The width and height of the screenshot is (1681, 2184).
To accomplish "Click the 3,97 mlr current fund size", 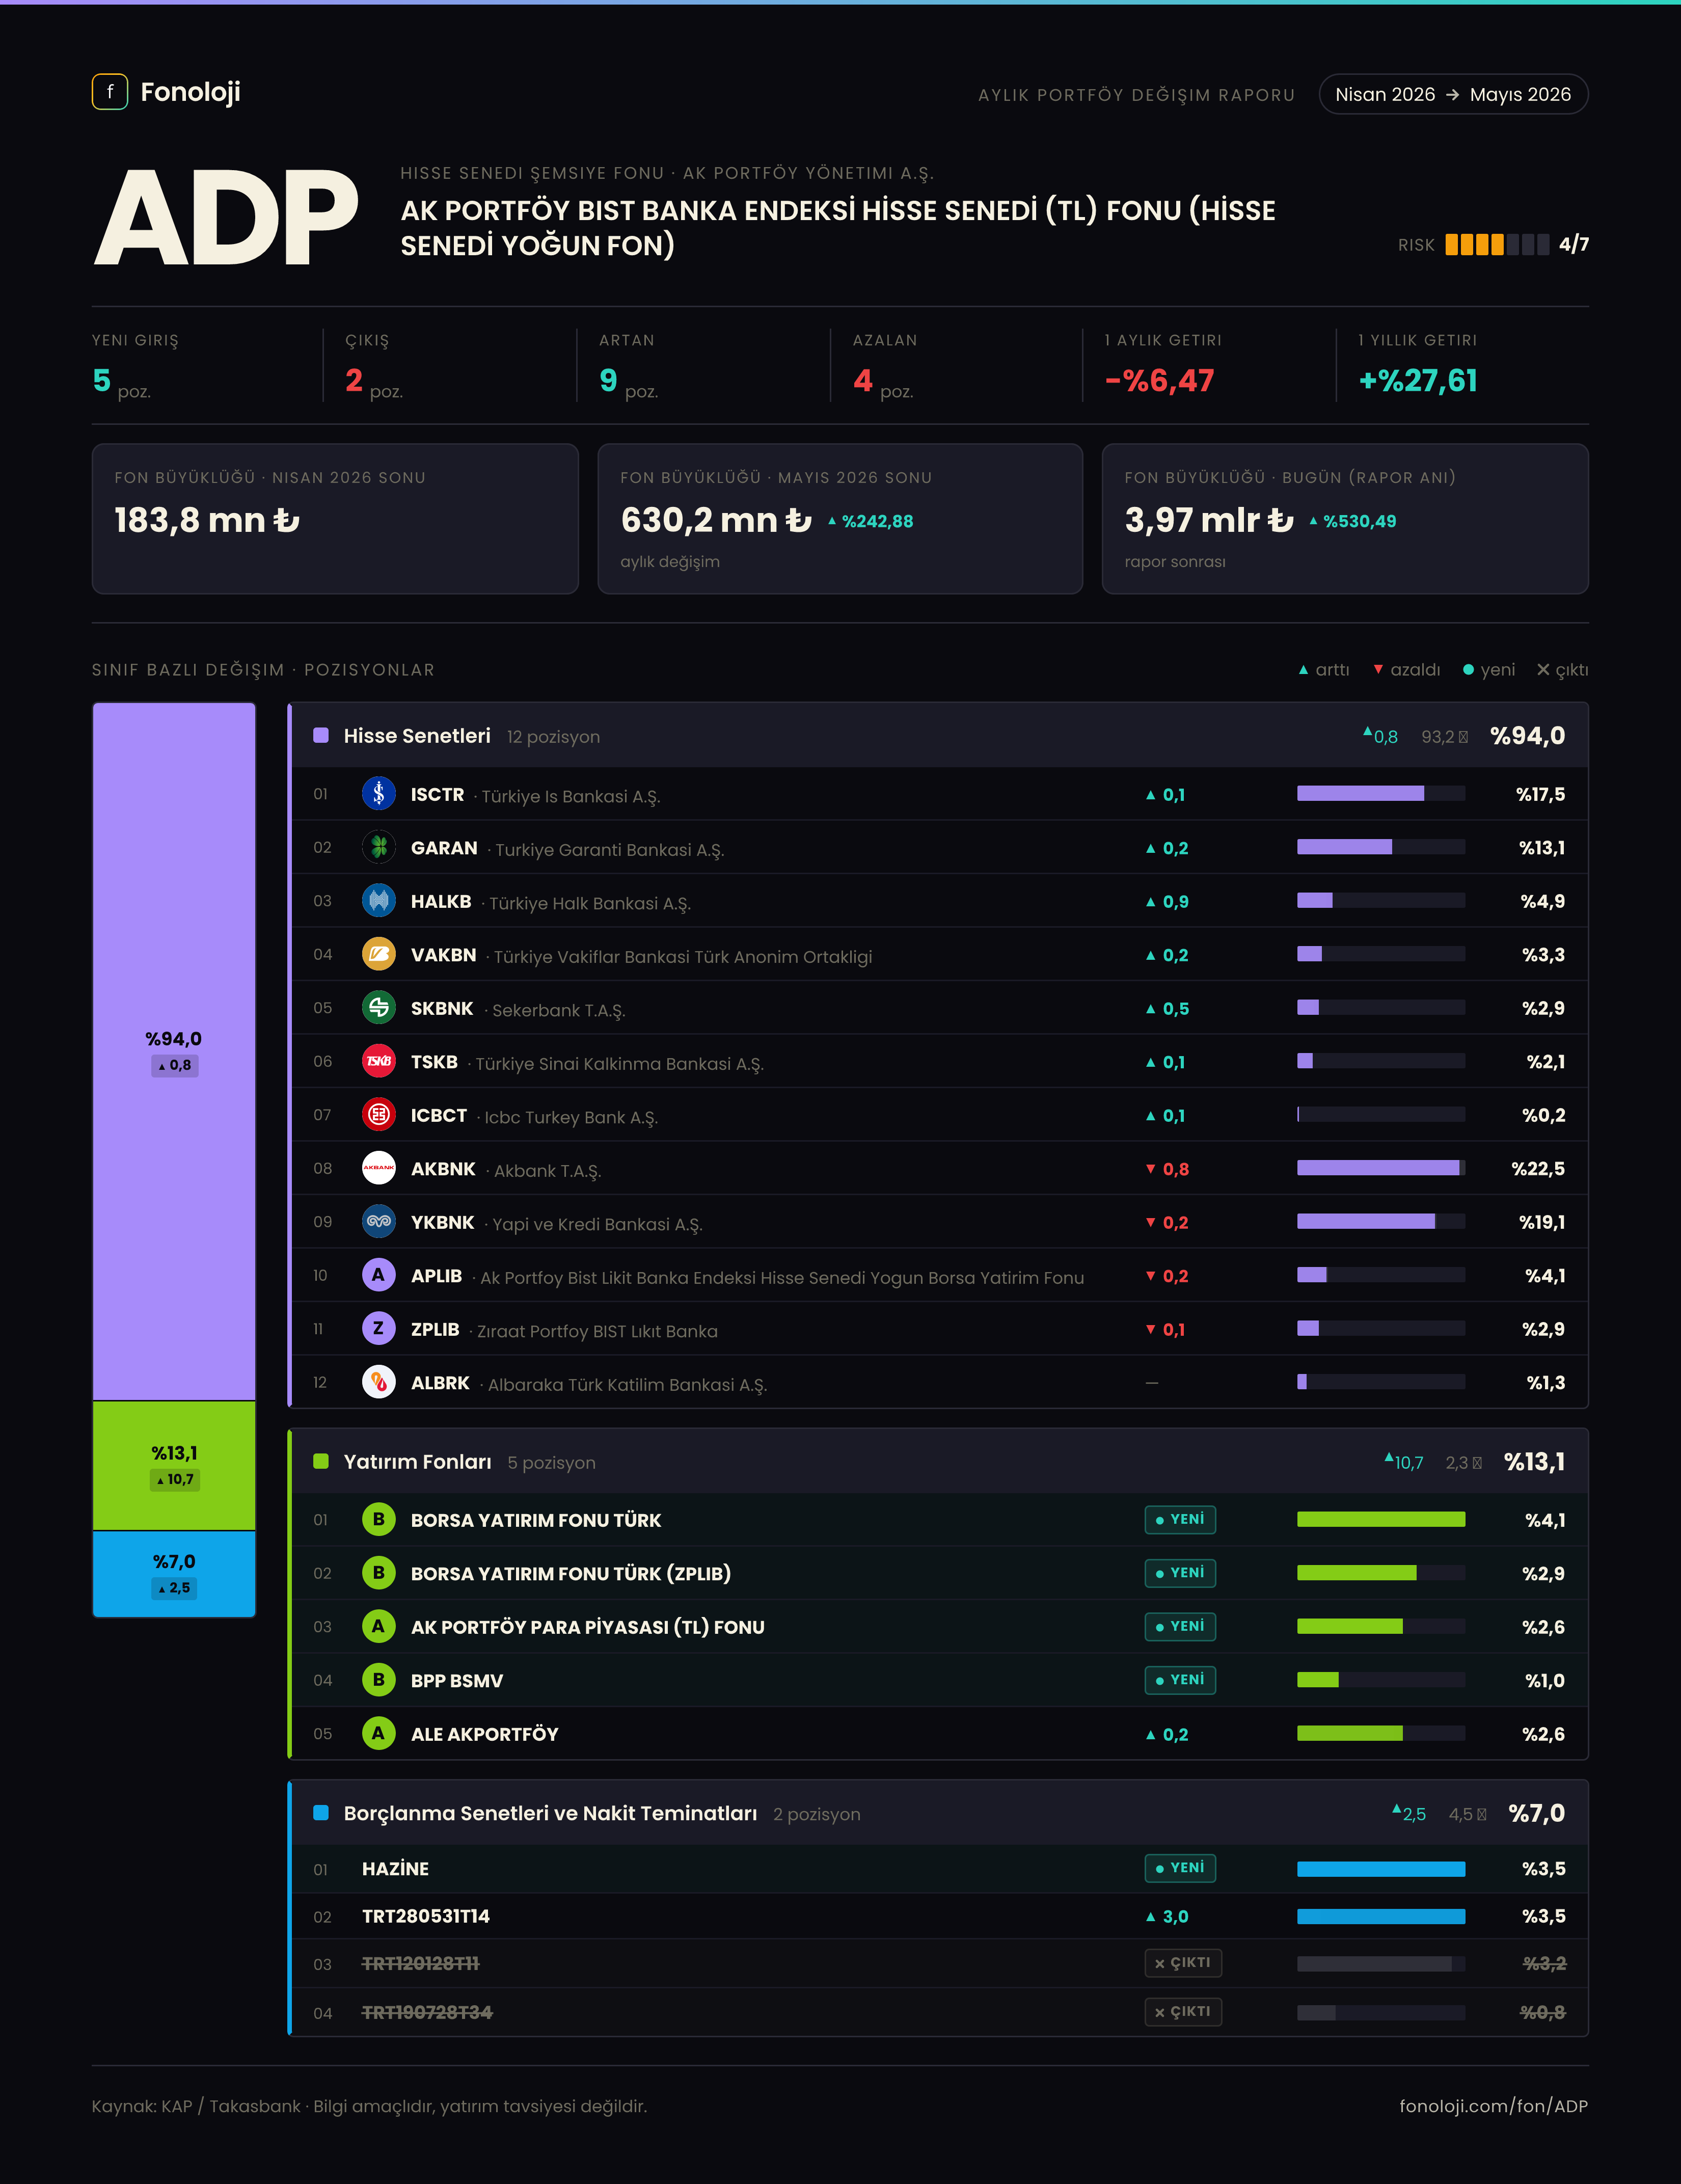I will [1209, 520].
